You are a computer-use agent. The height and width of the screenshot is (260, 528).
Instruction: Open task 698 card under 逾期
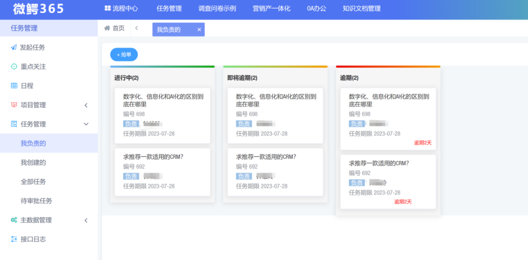tap(388, 118)
